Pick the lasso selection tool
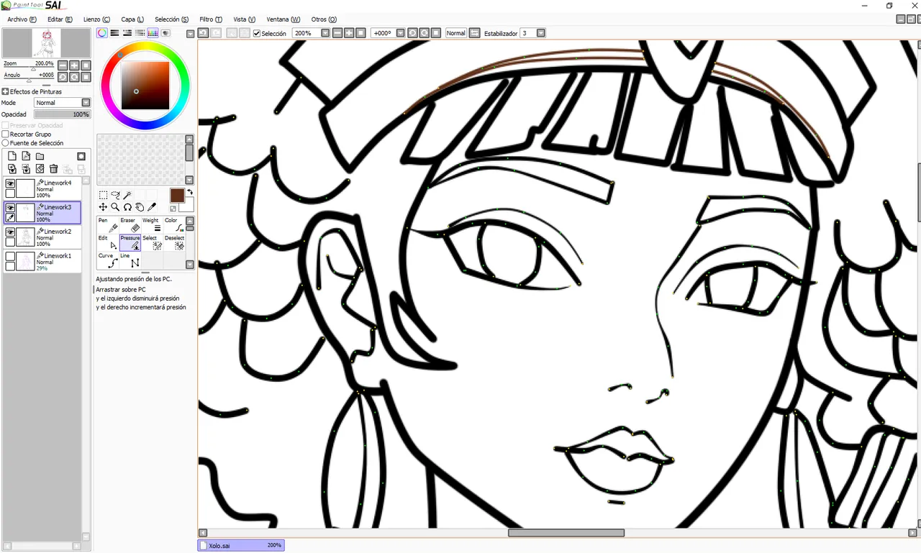This screenshot has width=921, height=553. click(115, 195)
